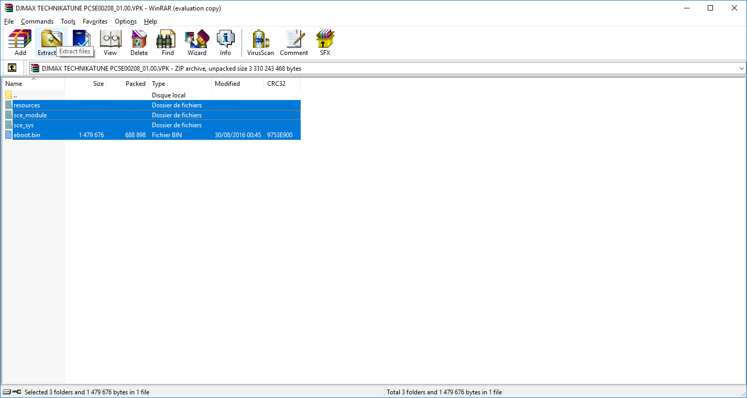The image size is (747, 398).
Task: Expand the archive path dropdown arrow
Action: (741, 68)
